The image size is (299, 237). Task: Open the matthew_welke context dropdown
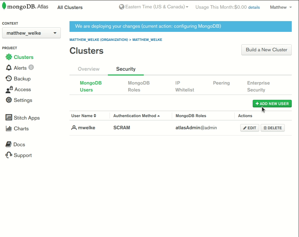pos(31,33)
